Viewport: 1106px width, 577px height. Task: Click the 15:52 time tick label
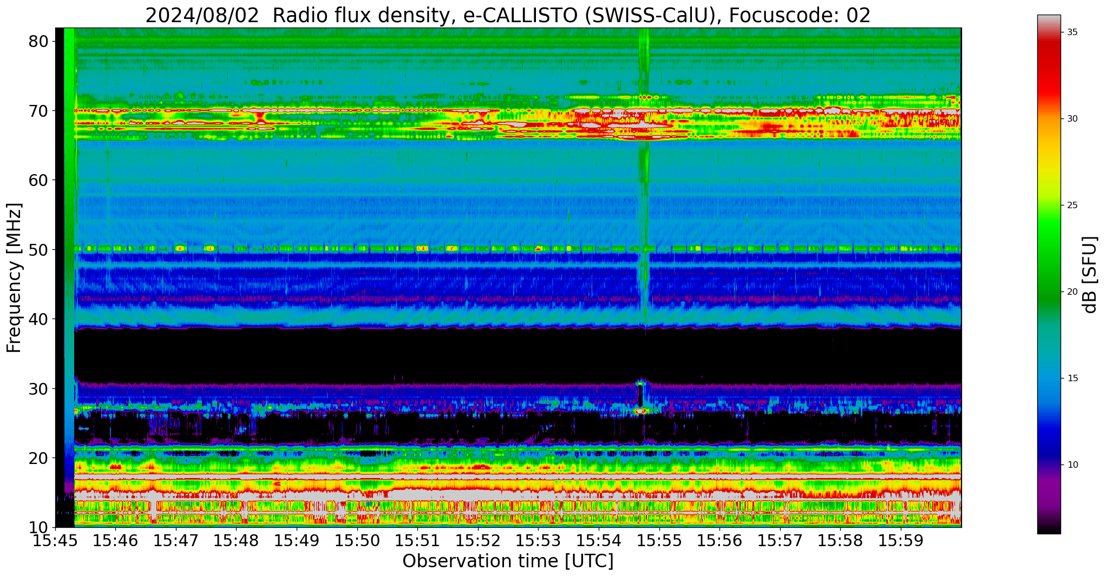click(x=478, y=541)
